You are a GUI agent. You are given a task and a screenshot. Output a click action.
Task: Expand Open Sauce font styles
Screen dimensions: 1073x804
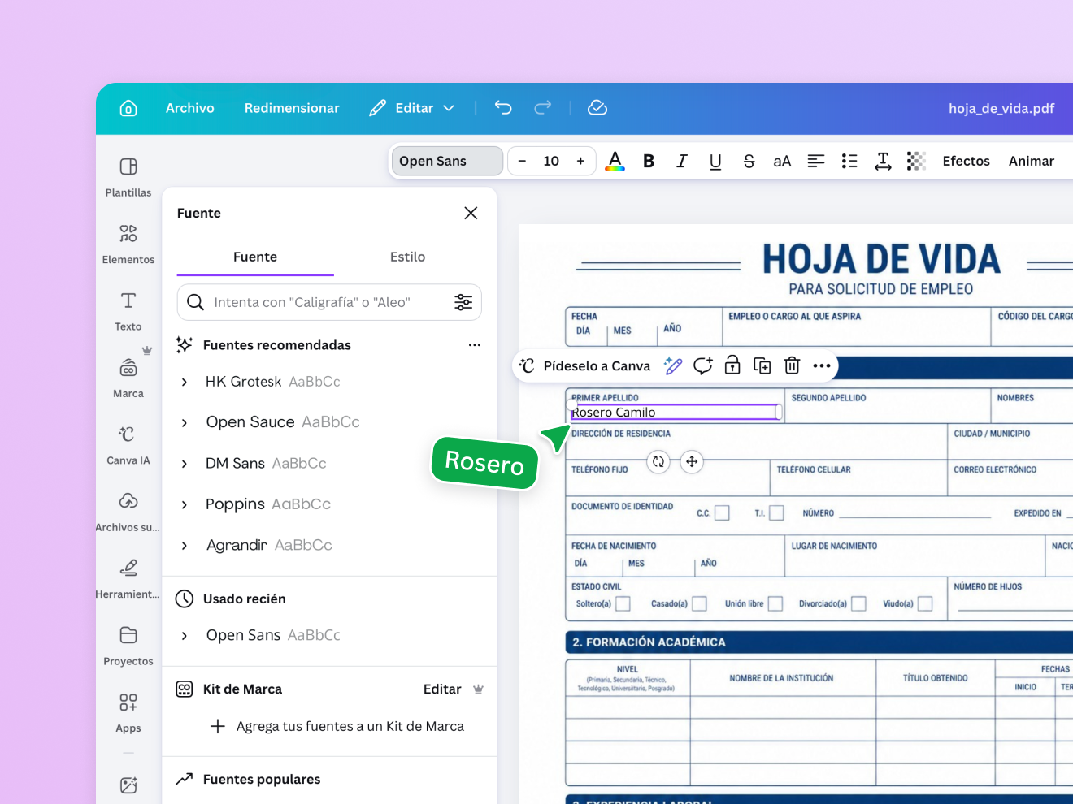(185, 422)
